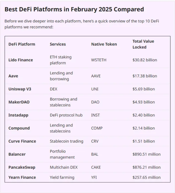Viewport: 175px width, 193px height.
Task: Select the Total Value Locked header
Action: coord(143,44)
